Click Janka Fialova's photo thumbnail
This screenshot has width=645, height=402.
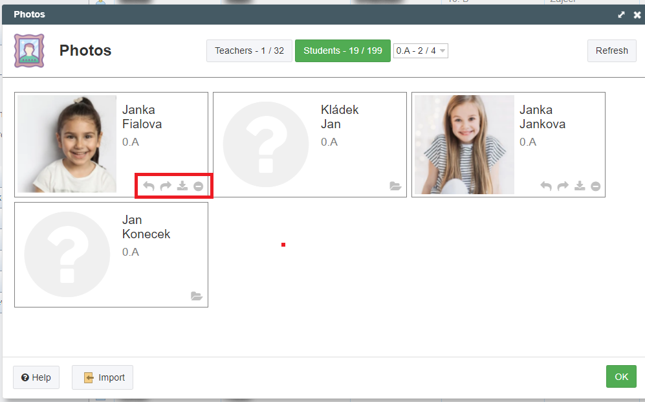pos(67,144)
